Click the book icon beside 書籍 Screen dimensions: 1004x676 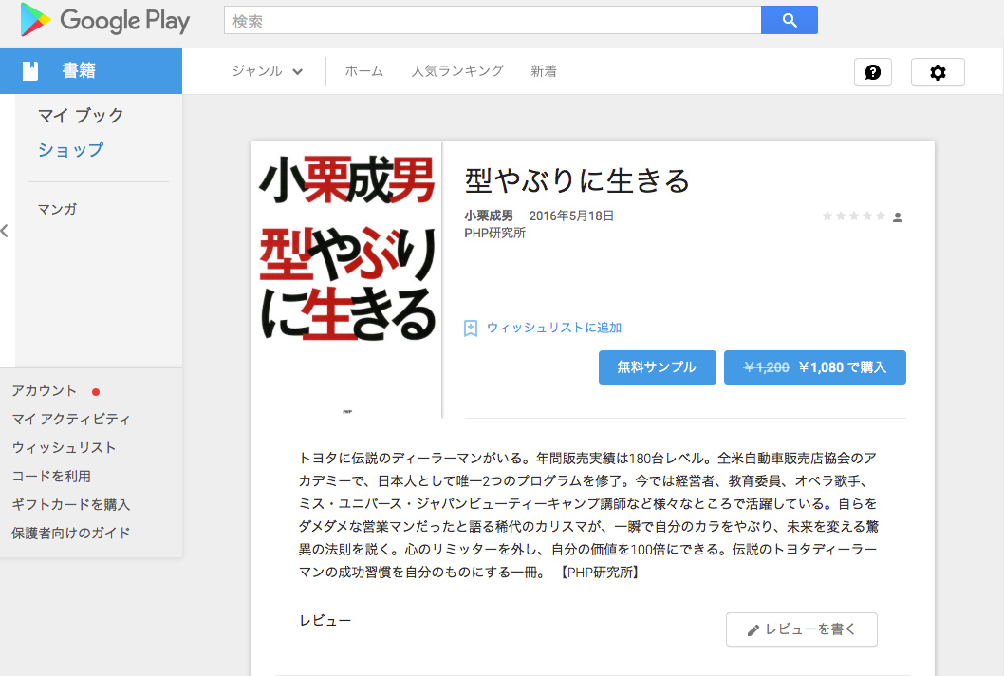point(30,70)
